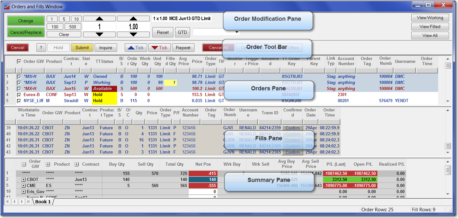Click the View All button
458x218 pixels.
click(430, 35)
